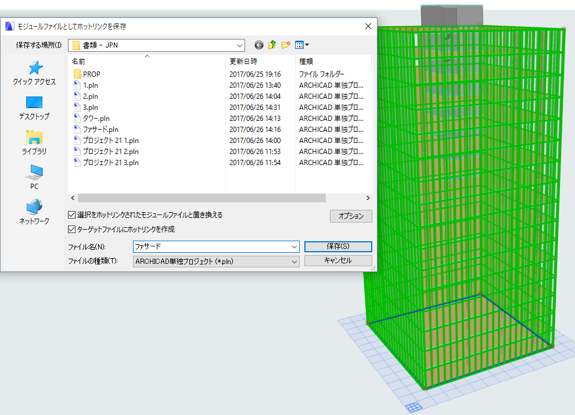Create a new folder icon
575x415 pixels.
pyautogui.click(x=286, y=45)
